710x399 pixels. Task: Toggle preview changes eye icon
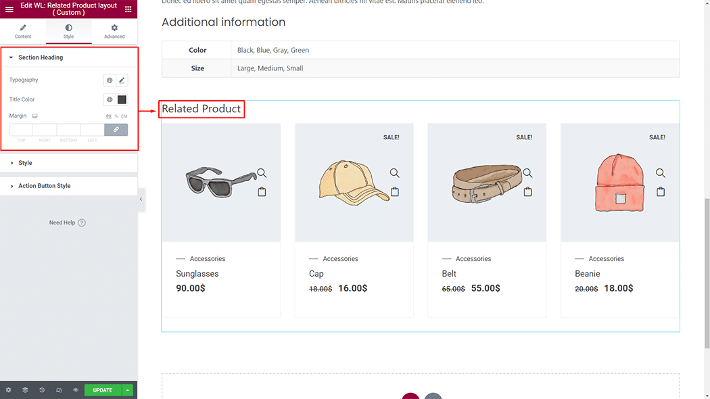click(76, 390)
